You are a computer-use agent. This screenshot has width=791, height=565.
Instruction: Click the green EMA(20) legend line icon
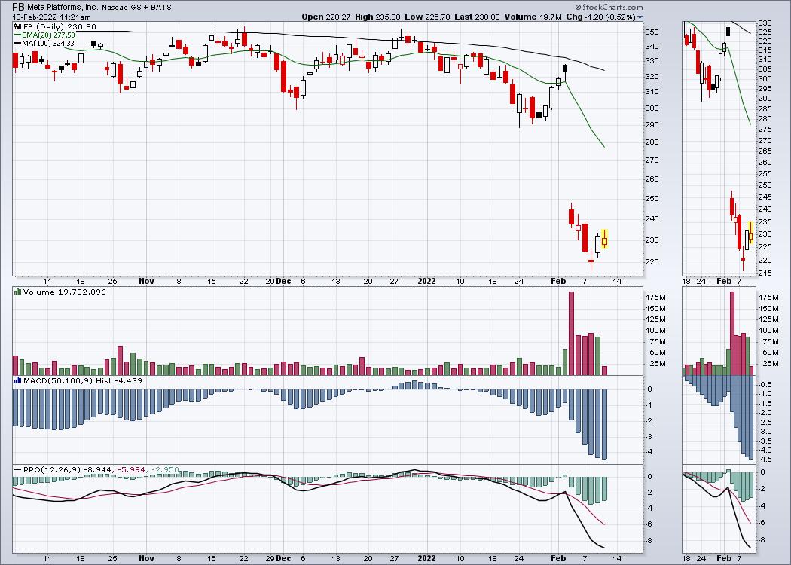[17, 34]
